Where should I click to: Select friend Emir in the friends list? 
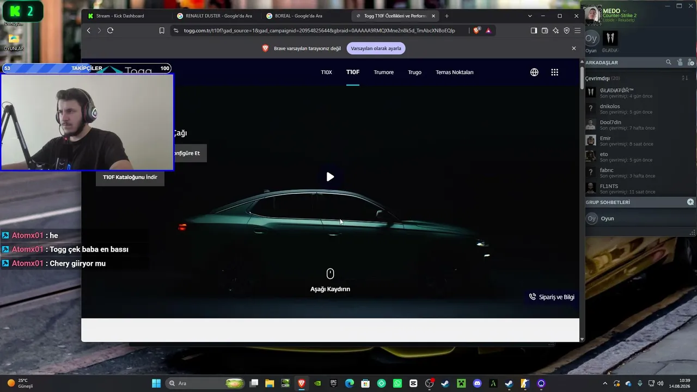(637, 141)
